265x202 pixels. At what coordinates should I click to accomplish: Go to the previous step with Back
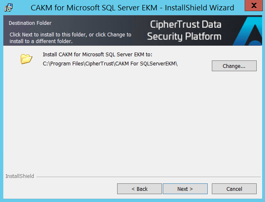pos(139,189)
